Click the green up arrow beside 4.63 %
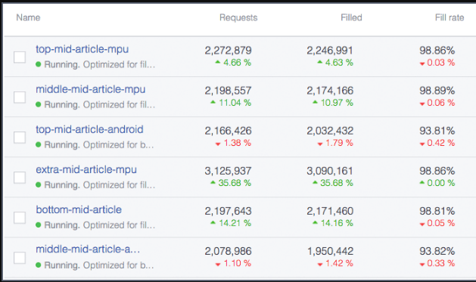Screen dimensions: 476x282 pyautogui.click(x=319, y=62)
